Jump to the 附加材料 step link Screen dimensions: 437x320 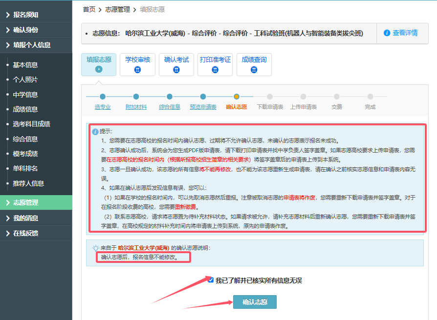point(136,107)
